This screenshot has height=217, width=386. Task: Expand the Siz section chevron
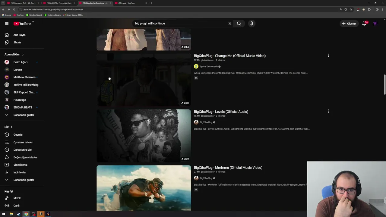[x=11, y=127]
